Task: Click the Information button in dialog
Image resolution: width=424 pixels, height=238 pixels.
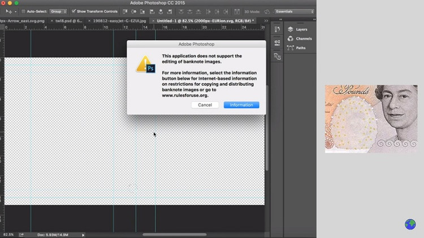Action: click(241, 105)
